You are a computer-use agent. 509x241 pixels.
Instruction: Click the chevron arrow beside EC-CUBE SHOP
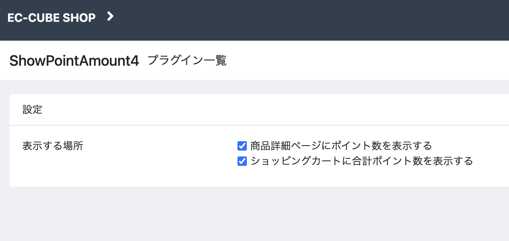pos(110,16)
